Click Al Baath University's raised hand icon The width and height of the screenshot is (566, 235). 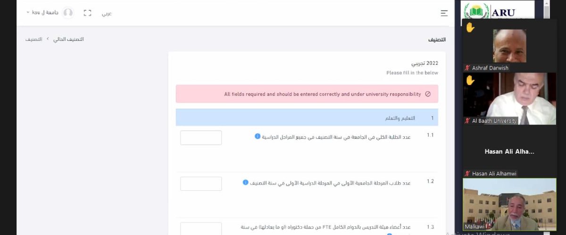pos(470,80)
